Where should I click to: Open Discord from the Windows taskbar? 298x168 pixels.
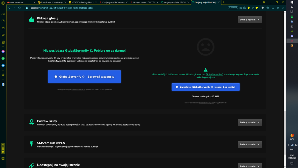click(x=292, y=36)
